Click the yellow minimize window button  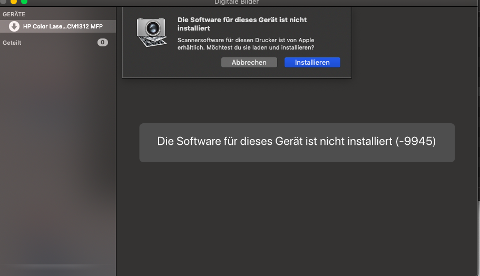tap(14, 2)
